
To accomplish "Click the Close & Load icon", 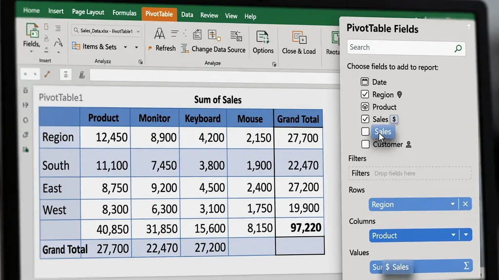I will click(x=299, y=38).
